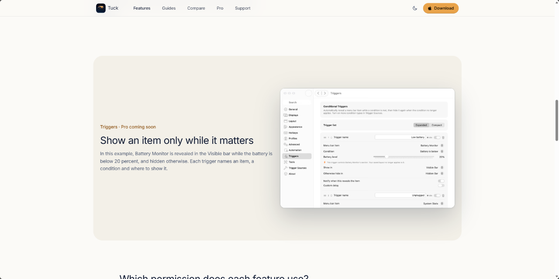The width and height of the screenshot is (559, 279).
Task: Open the Guides nav item
Action: (x=169, y=8)
